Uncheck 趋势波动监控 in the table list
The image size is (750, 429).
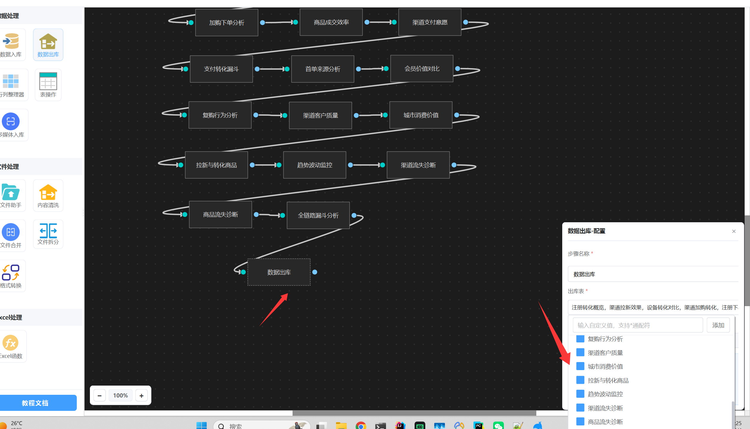tap(580, 394)
